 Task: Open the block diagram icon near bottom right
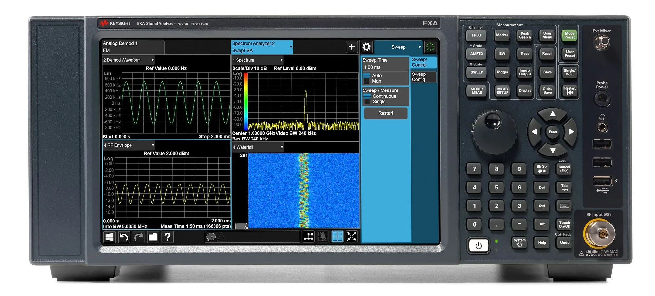(309, 237)
